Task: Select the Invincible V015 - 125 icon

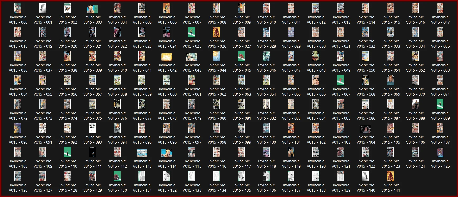Action: 440,152
